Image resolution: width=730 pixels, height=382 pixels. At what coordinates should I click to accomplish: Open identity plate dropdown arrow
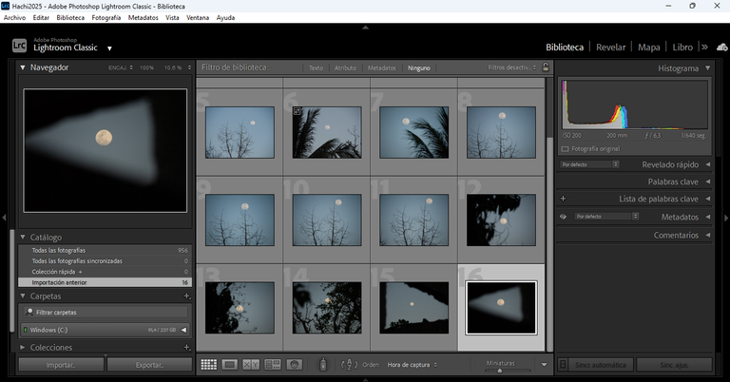pos(109,48)
